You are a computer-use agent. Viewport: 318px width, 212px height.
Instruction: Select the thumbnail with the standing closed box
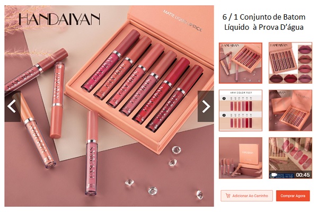[x=241, y=158]
